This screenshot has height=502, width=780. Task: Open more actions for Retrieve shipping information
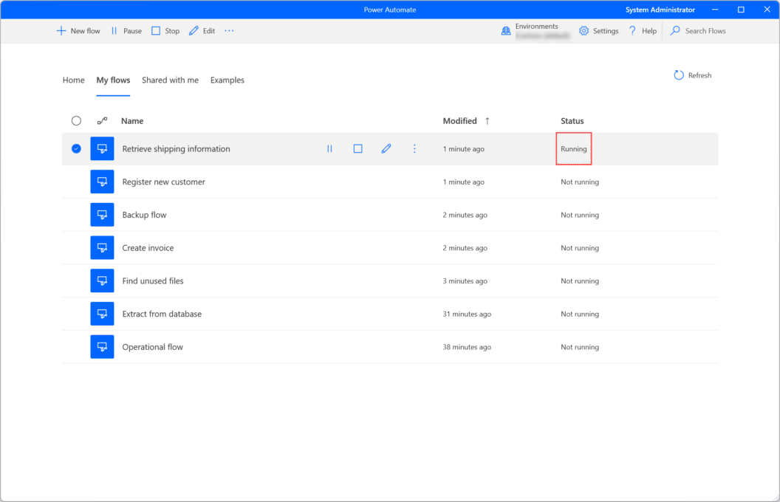click(x=414, y=148)
